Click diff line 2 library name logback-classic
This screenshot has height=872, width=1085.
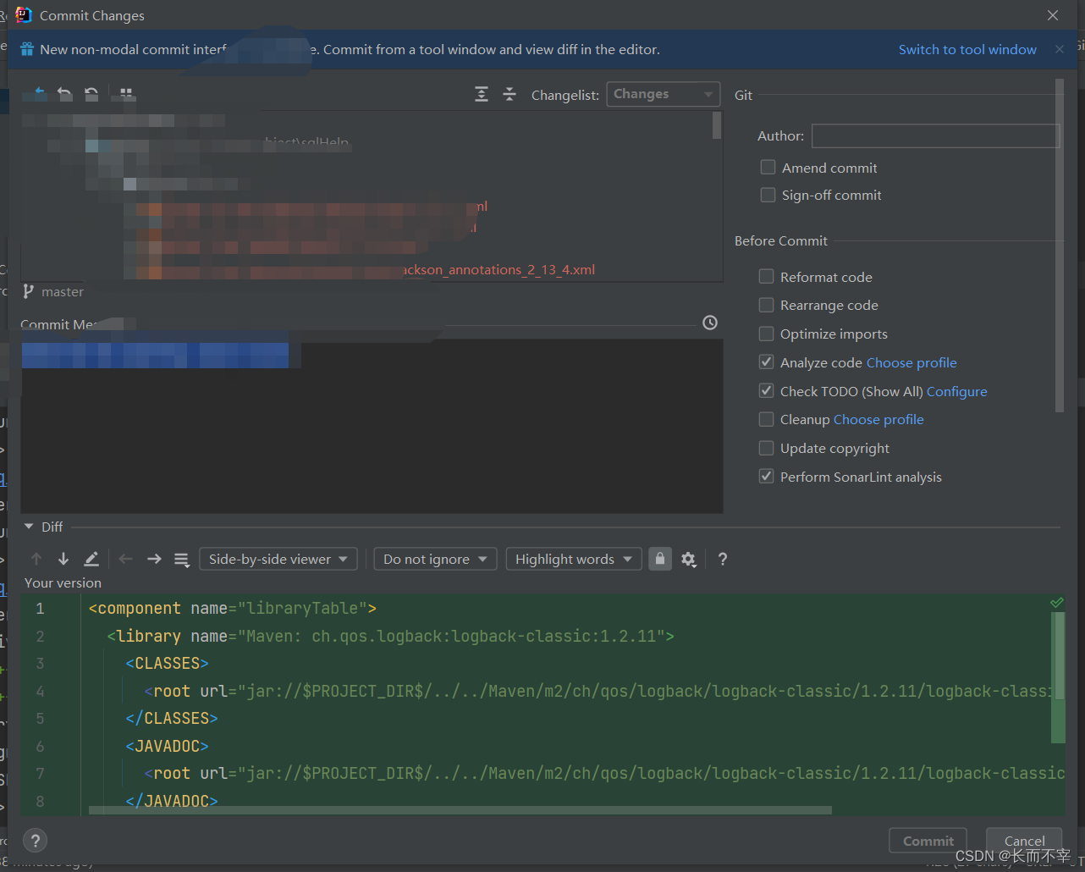[391, 636]
